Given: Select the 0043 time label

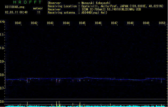Looking at the screenshot, I should coord(50,23).
